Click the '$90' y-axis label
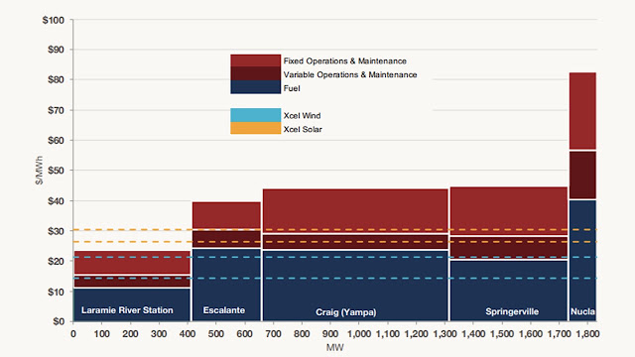Viewport: 635px width, 357px height. point(56,50)
